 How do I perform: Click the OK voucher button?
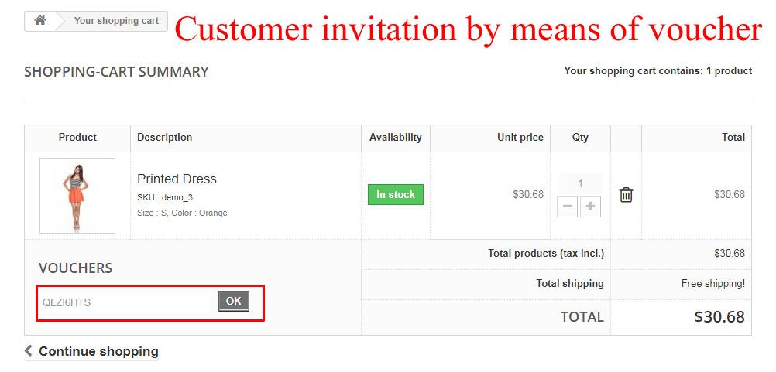(x=233, y=302)
